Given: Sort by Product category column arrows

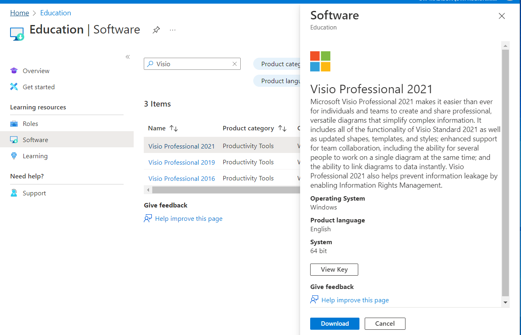Looking at the screenshot, I should click(x=282, y=128).
